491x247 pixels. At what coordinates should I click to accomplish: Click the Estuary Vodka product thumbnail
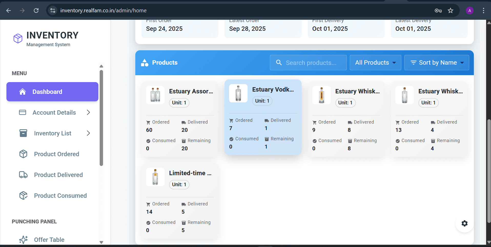[x=238, y=93]
